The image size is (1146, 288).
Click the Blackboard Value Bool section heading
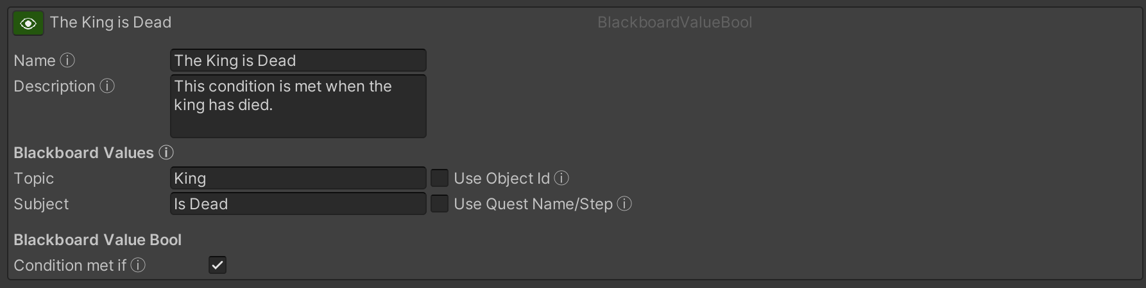point(98,239)
